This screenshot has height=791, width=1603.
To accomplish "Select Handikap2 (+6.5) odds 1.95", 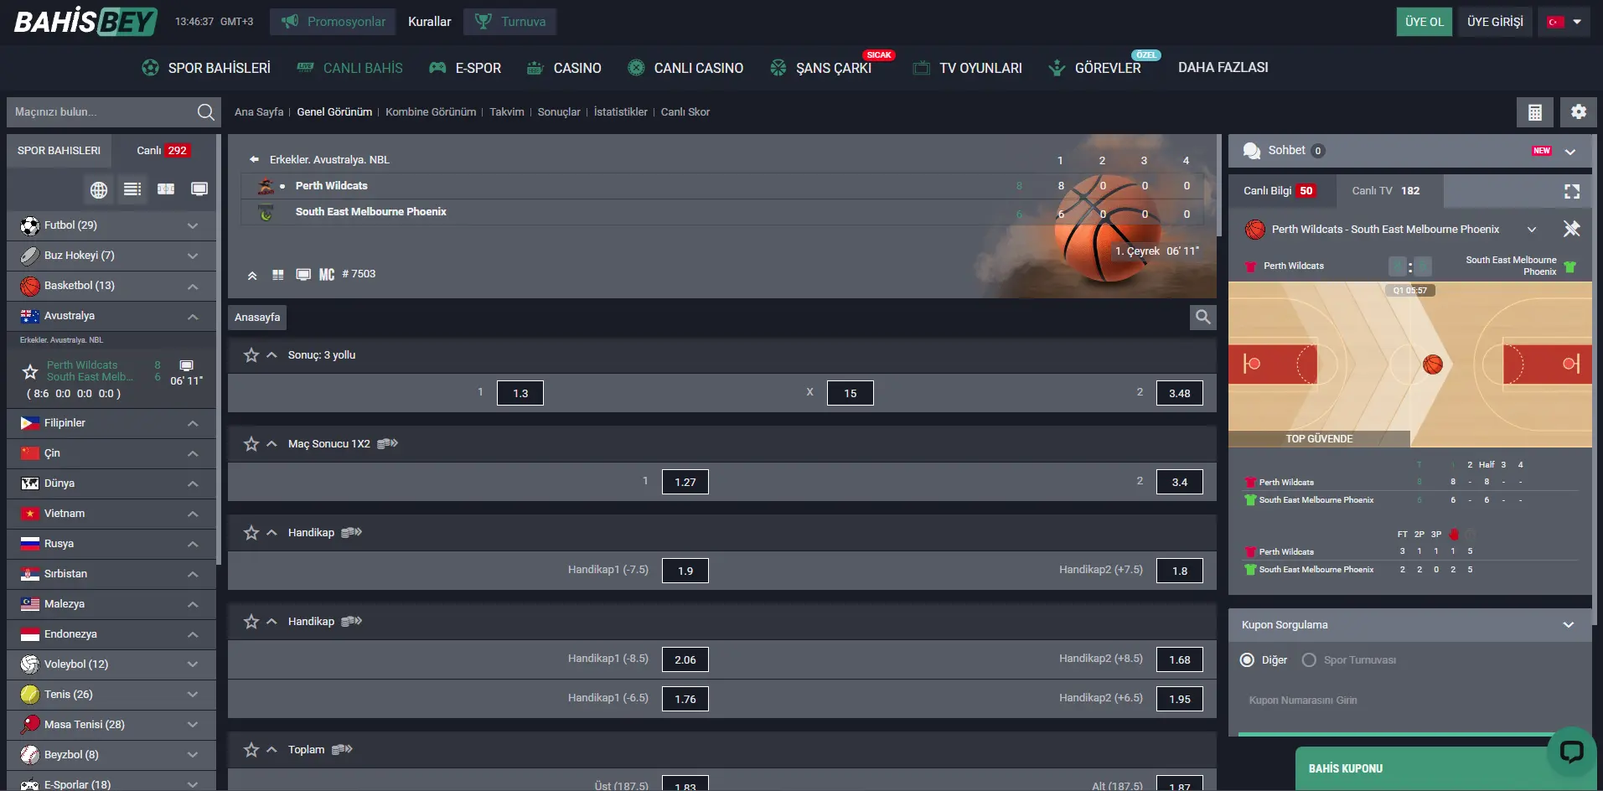I will pyautogui.click(x=1180, y=699).
